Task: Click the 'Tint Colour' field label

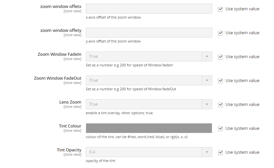Action: point(70,126)
